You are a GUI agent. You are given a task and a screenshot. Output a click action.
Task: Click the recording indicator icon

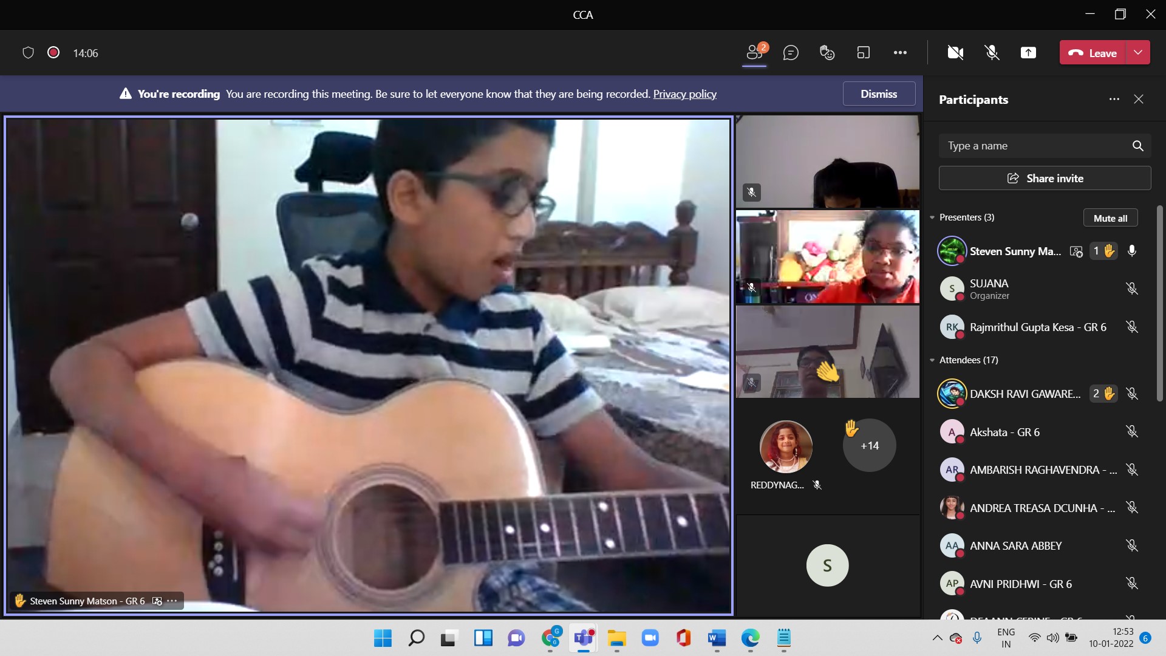tap(53, 53)
